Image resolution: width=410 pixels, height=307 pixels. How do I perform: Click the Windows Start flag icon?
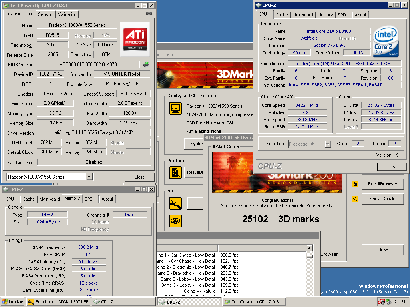[x=5, y=302]
